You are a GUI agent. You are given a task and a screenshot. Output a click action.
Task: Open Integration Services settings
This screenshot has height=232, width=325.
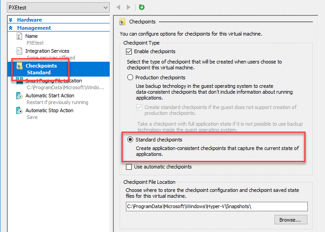coord(47,51)
